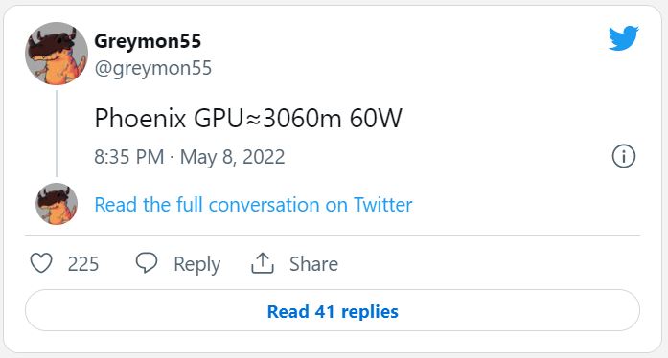This screenshot has height=358, width=668.
Task: Read the full conversation on Twitter
Action: tap(253, 205)
